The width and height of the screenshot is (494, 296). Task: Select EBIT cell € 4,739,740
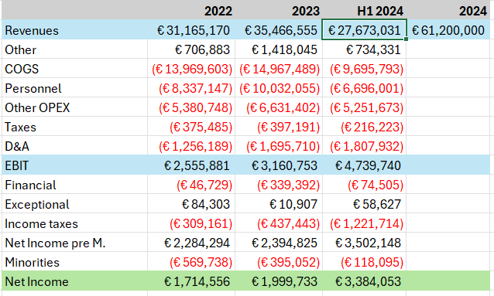coord(364,165)
